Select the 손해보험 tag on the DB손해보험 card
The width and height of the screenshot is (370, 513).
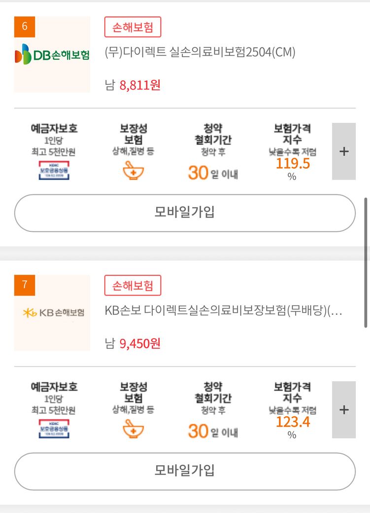133,27
